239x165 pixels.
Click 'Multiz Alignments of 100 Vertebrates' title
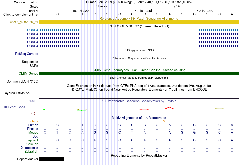tap(139, 118)
